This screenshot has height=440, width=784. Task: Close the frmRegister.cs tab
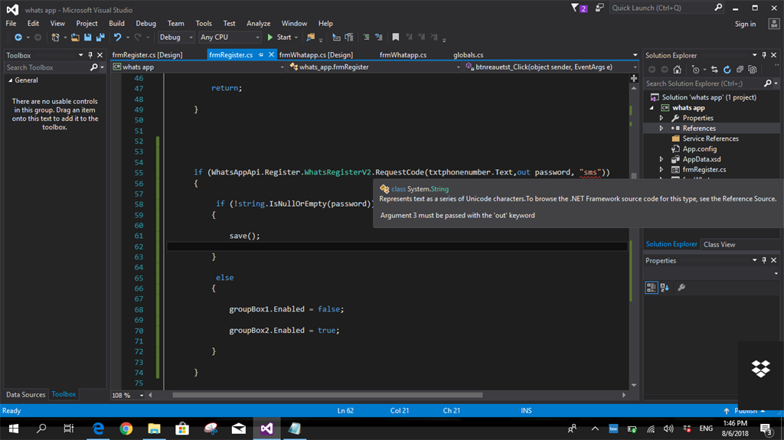(x=272, y=55)
